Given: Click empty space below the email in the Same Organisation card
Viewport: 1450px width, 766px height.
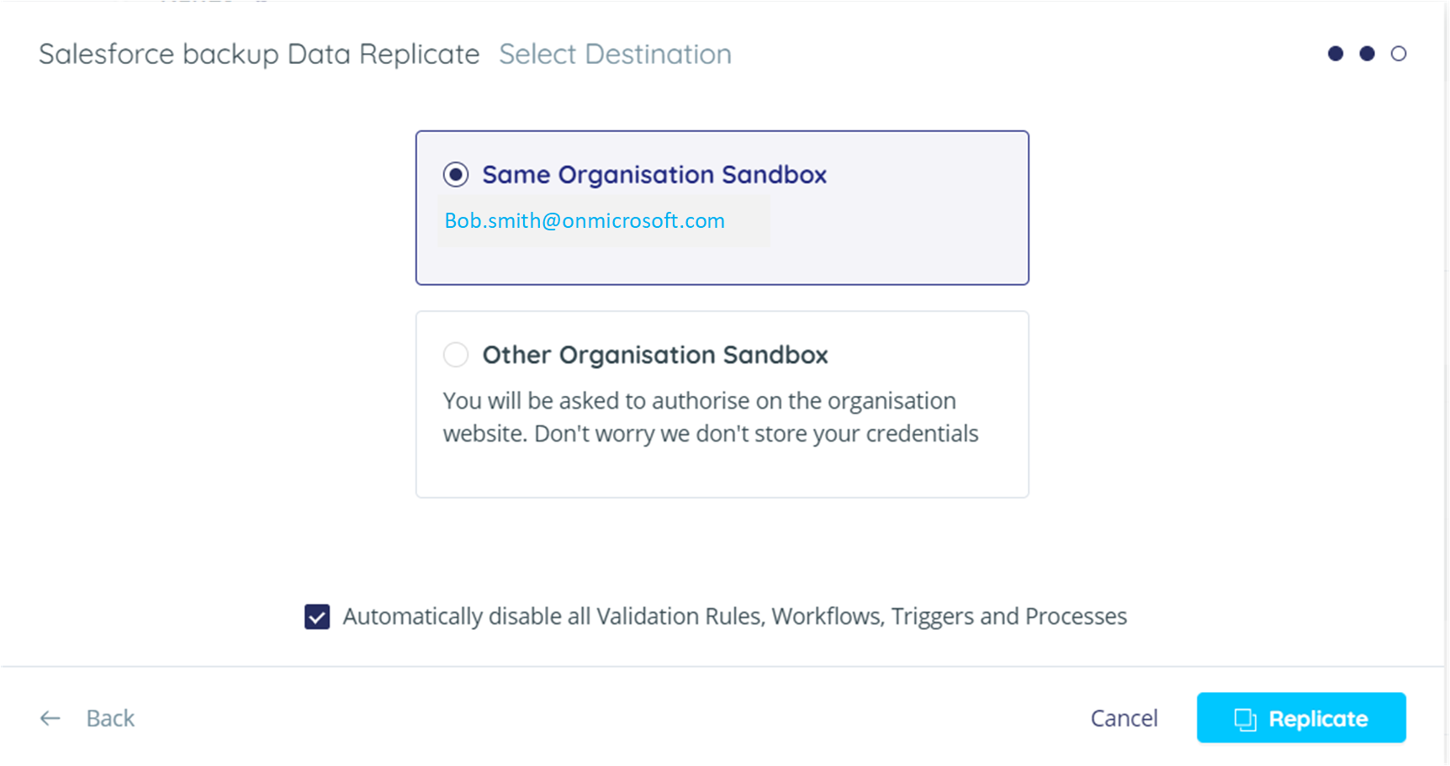Looking at the screenshot, I should point(722,264).
